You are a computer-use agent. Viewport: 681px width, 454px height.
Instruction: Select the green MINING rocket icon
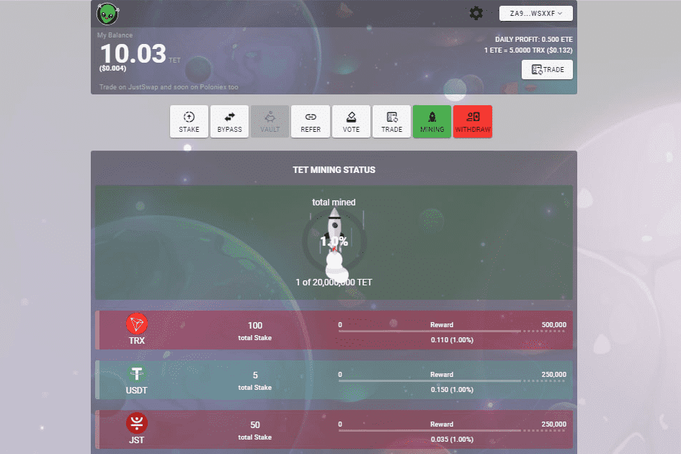(432, 121)
